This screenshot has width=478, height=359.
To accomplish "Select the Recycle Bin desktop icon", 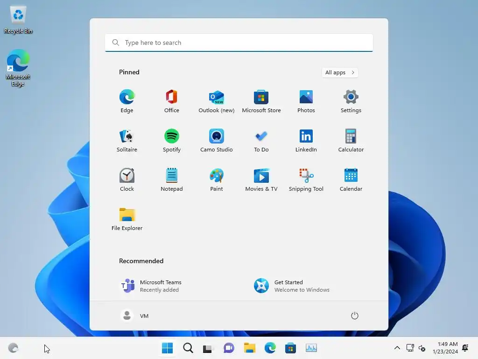I will click(18, 20).
